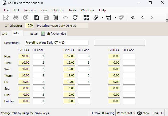Click the empty box right of Description

click(120, 42)
